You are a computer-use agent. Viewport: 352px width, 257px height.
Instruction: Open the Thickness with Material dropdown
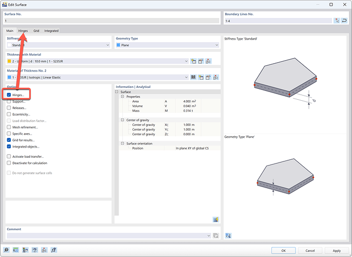[97, 61]
